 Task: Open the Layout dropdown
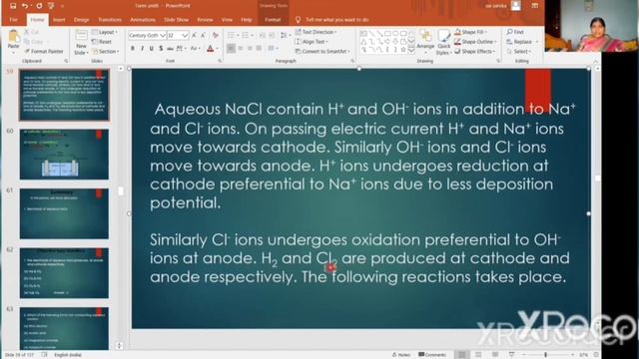(x=105, y=32)
